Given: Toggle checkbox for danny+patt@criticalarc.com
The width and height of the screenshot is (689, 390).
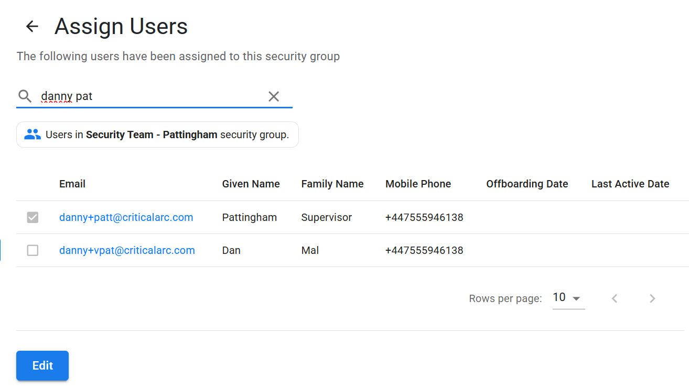Looking at the screenshot, I should click(x=33, y=217).
